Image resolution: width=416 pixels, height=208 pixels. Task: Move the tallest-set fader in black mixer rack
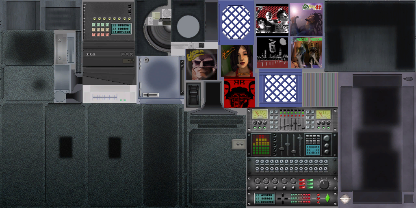[x=300, y=138]
